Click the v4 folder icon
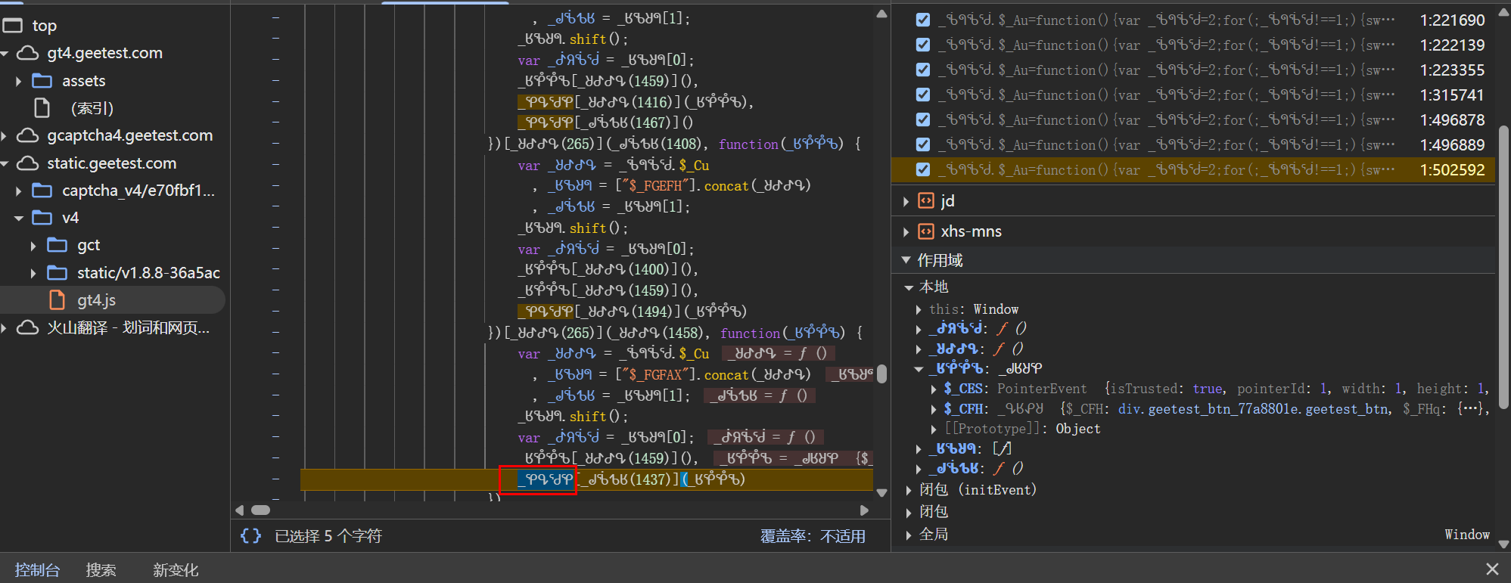The width and height of the screenshot is (1511, 583). point(42,218)
